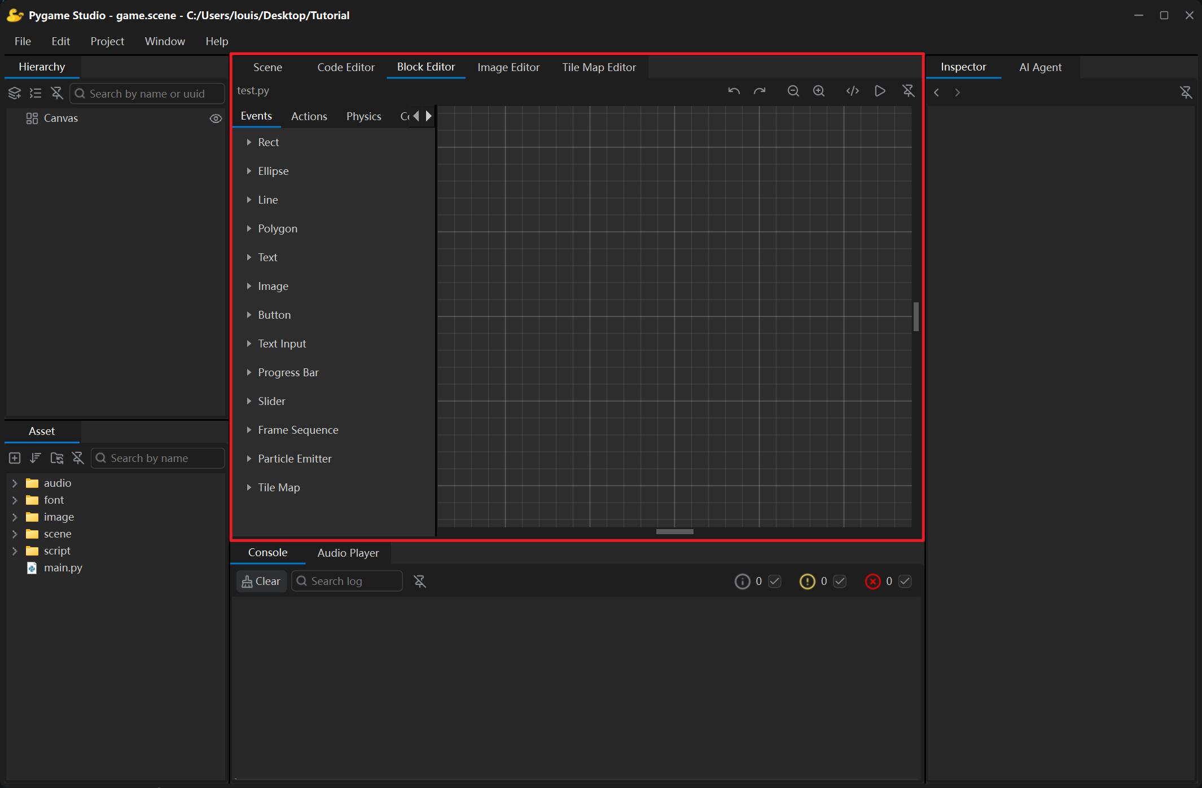1202x788 pixels.
Task: Click the warning message count icon
Action: coord(808,581)
